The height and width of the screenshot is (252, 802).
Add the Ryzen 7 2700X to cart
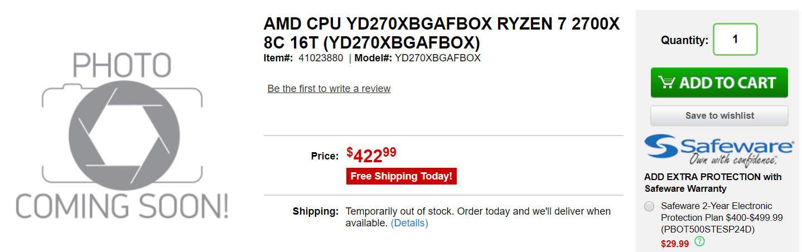pos(719,83)
